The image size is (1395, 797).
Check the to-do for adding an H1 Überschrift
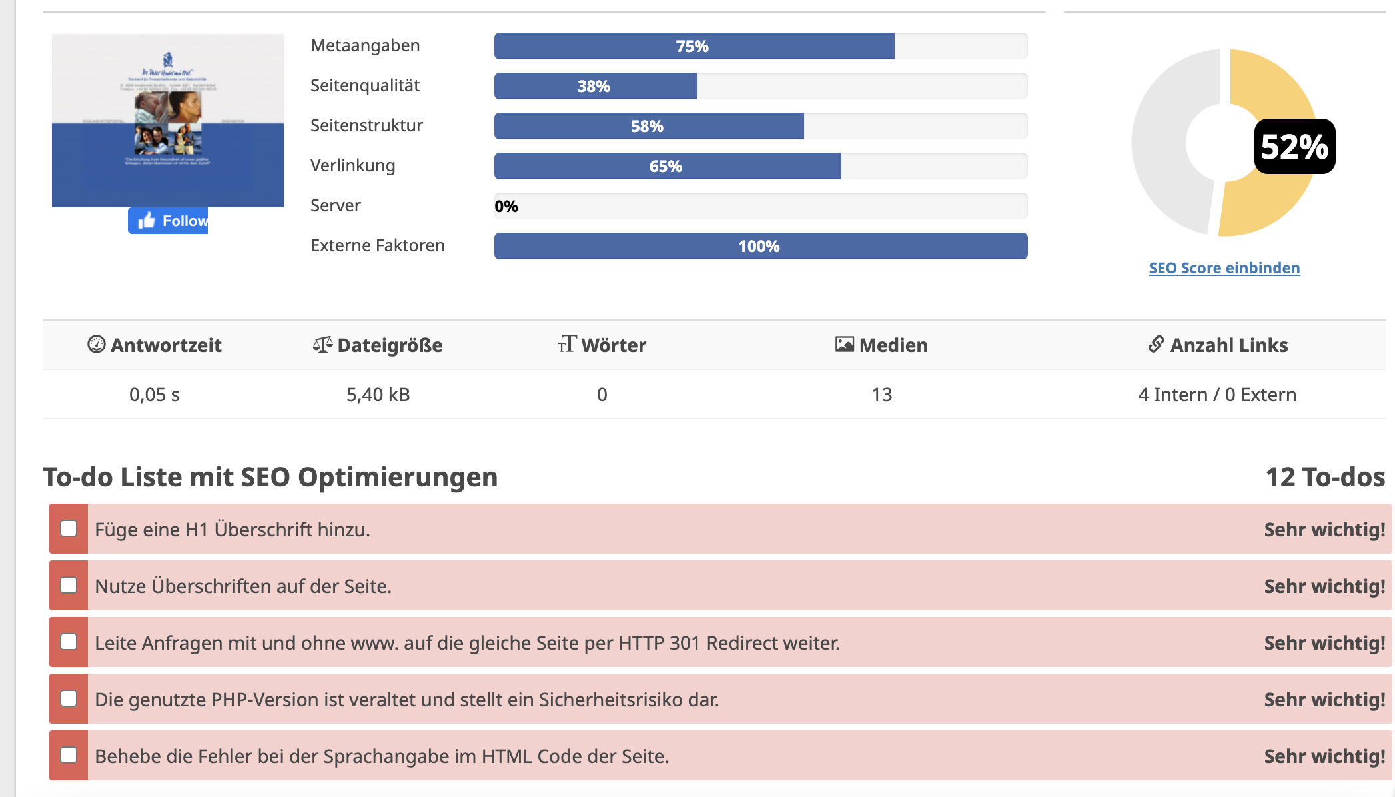(x=68, y=530)
